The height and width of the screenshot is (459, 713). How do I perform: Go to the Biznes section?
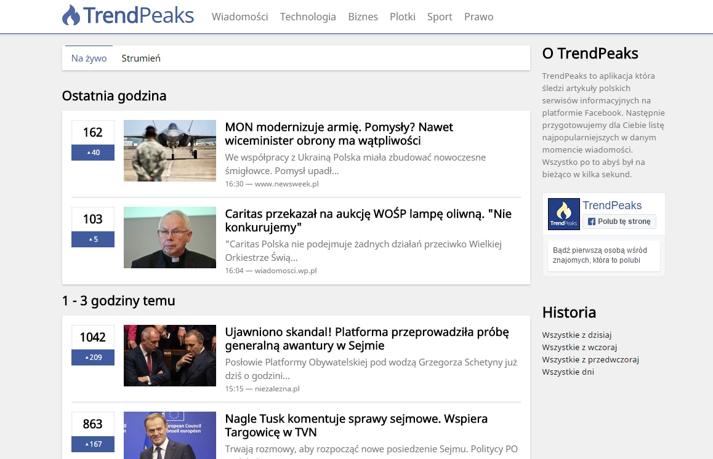[x=363, y=17]
